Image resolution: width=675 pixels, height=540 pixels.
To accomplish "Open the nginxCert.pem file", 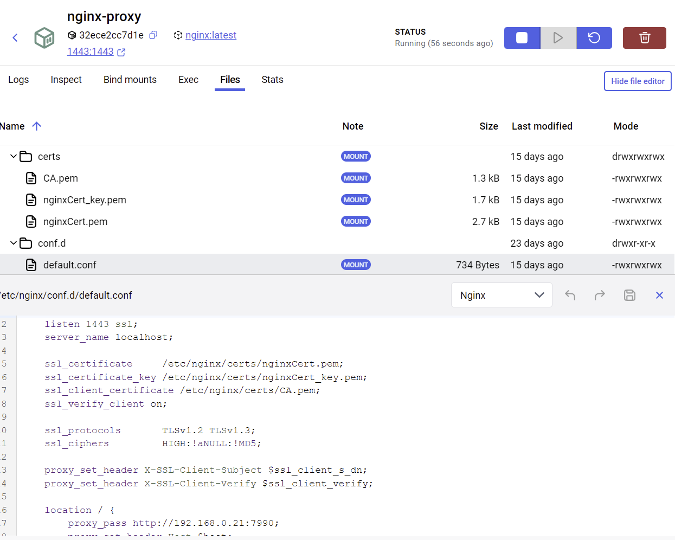I will (x=75, y=222).
